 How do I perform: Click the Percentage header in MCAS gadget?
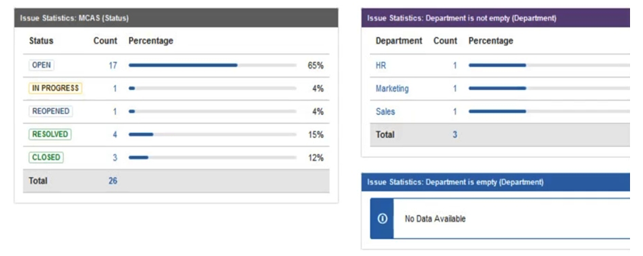coord(151,41)
